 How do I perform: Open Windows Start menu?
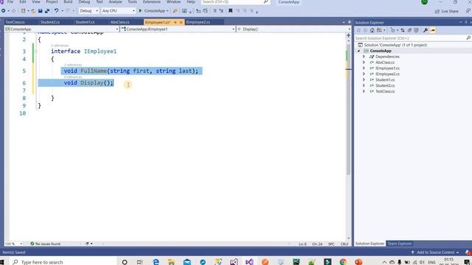click(2, 262)
